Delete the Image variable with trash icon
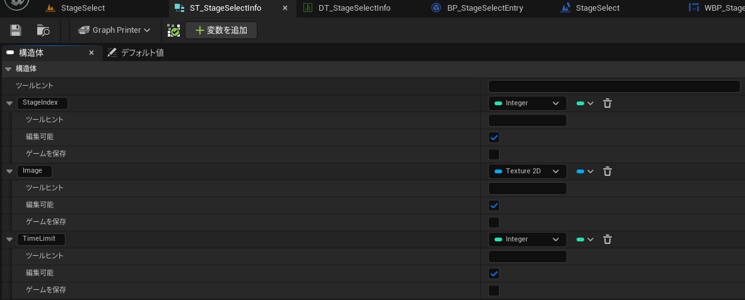The height and width of the screenshot is (300, 745). point(607,171)
